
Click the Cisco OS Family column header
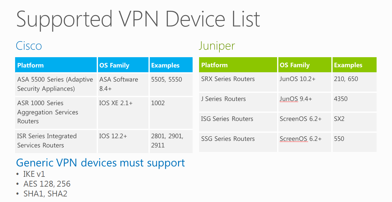point(123,65)
